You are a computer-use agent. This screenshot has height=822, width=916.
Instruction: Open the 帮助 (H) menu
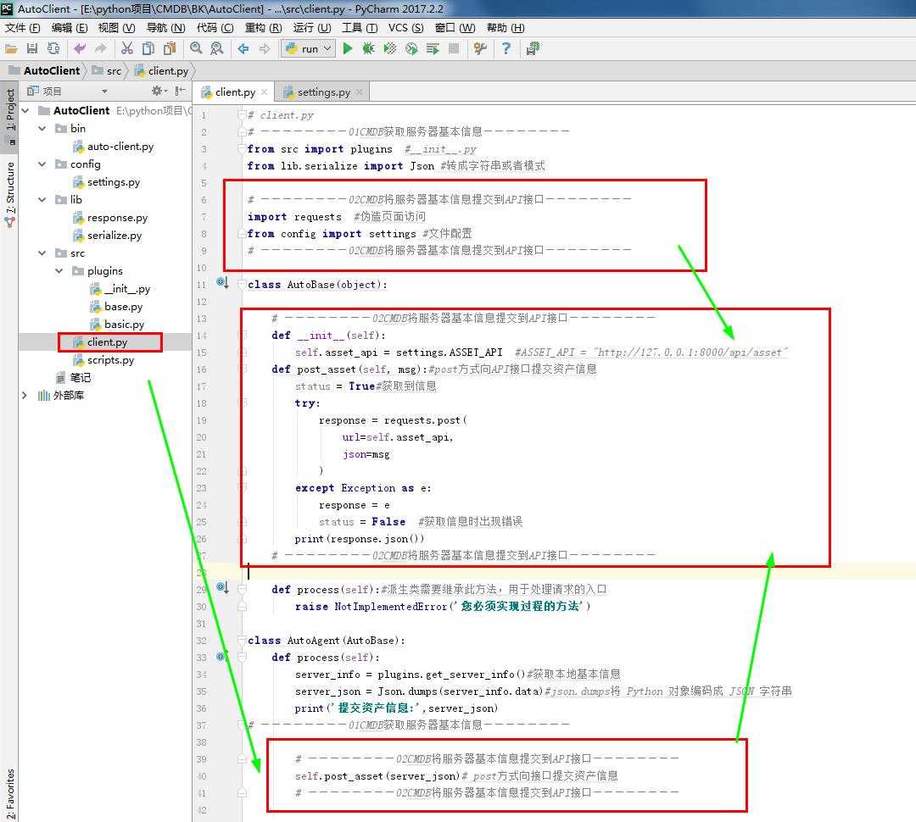tap(505, 28)
